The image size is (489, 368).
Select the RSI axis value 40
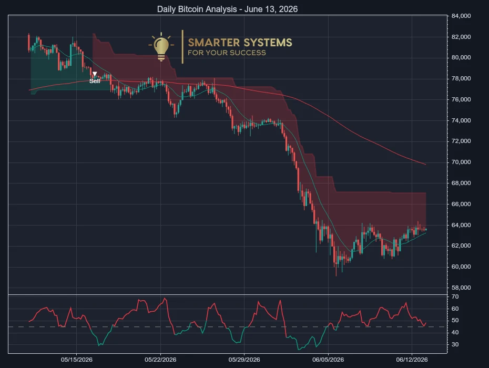455,332
